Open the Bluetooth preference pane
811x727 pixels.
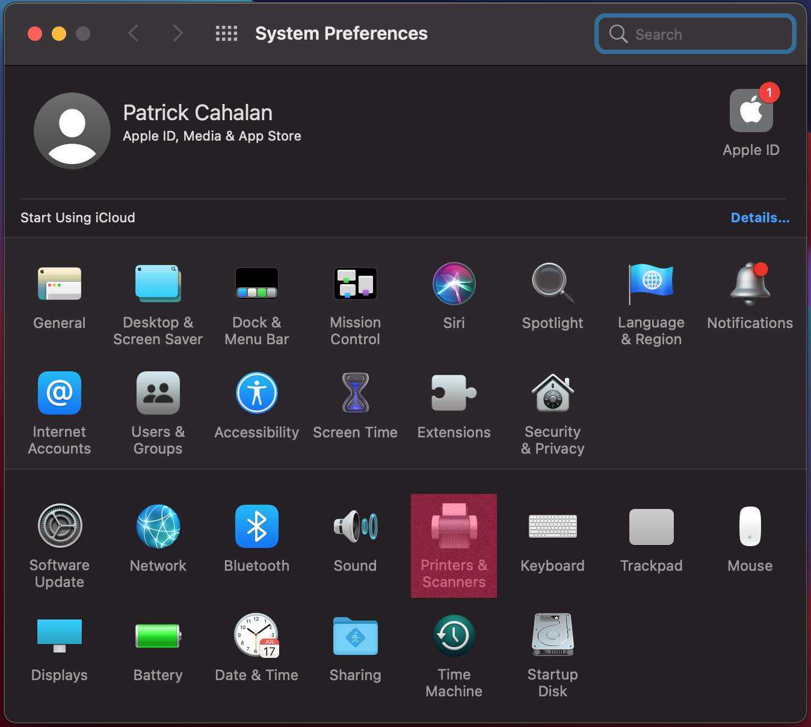coord(256,527)
